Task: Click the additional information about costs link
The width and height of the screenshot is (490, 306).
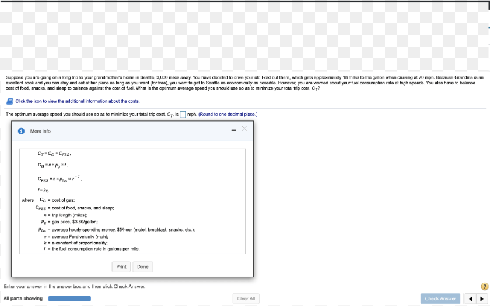Action: pos(78,101)
